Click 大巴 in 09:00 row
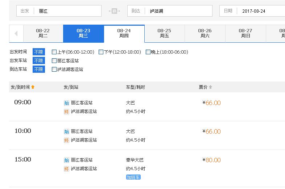Viewport: 285px width, 189px height. click(x=130, y=103)
